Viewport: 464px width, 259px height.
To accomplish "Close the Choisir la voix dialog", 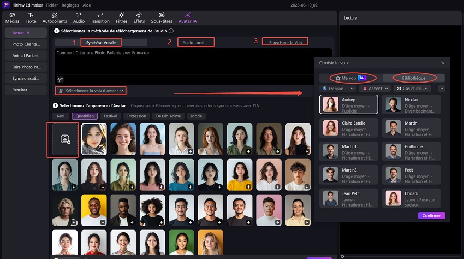I will [x=443, y=63].
